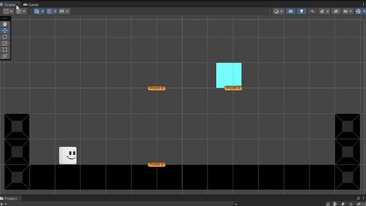Toggle 2D view mode
This screenshot has width=366, height=206.
point(291,11)
